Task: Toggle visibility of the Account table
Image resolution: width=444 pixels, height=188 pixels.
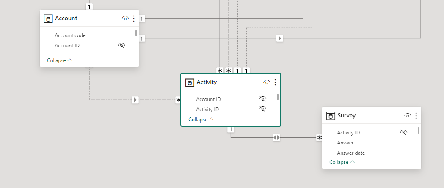Action: click(x=125, y=19)
